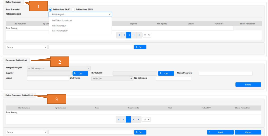
Task: Go to first page in bottom table pager
Action: click(x=119, y=119)
